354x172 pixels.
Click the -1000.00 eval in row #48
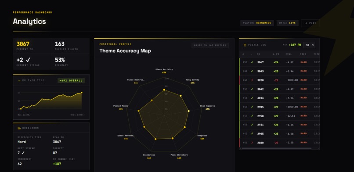292,80
